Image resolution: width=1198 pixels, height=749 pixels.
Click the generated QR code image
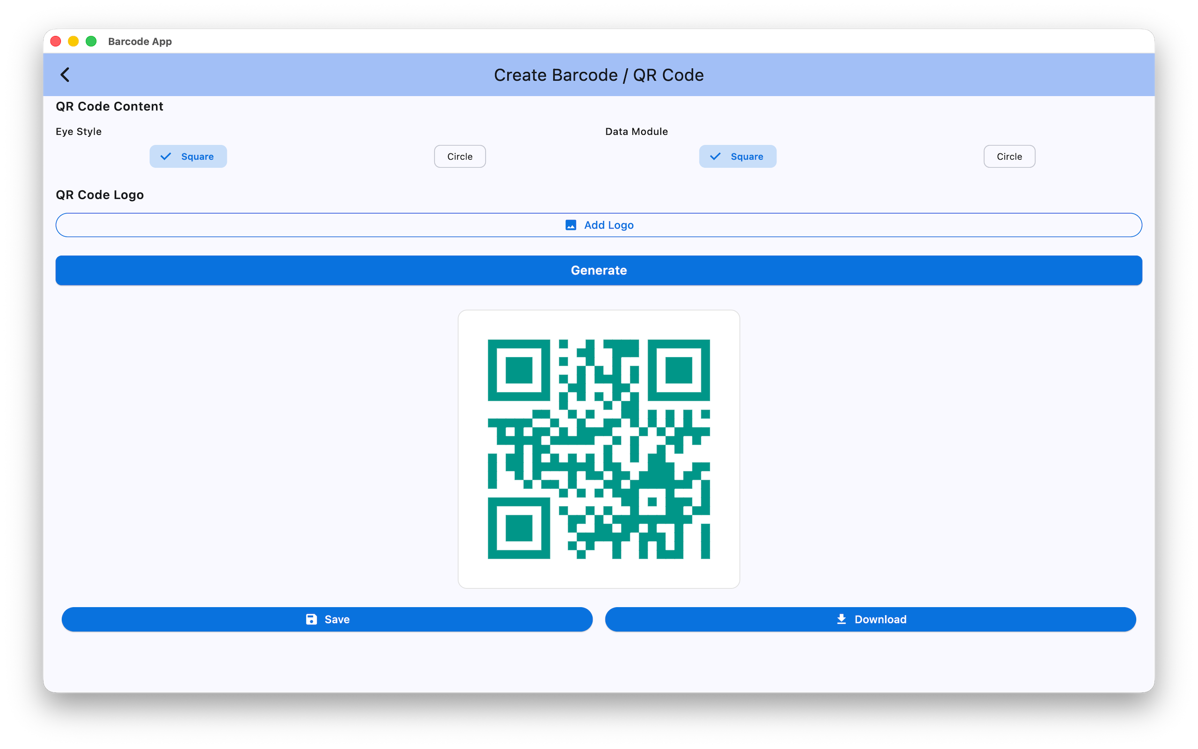599,449
